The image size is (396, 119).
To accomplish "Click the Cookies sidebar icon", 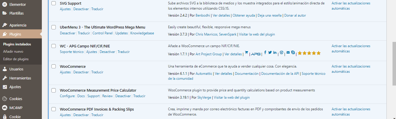I will [5, 99].
